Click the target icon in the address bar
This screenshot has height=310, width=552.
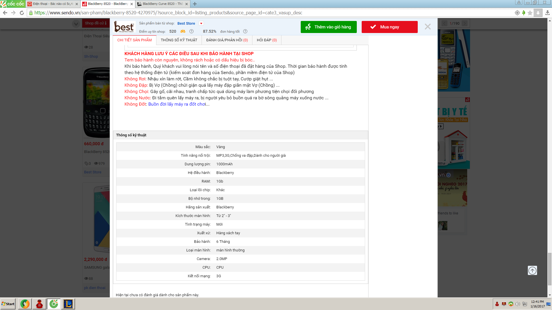click(517, 13)
